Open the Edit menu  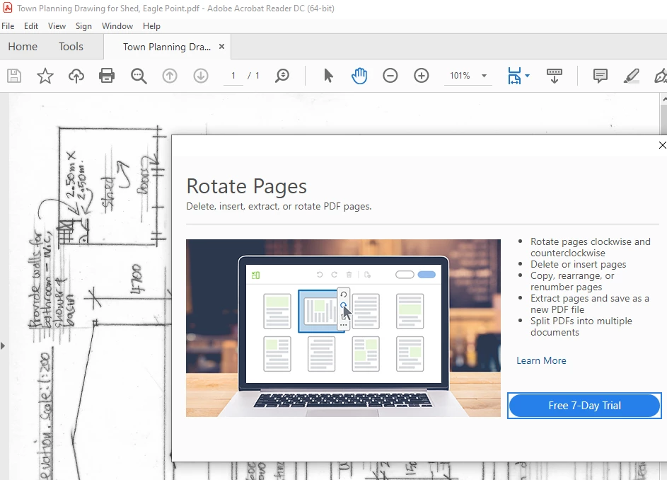pos(31,26)
